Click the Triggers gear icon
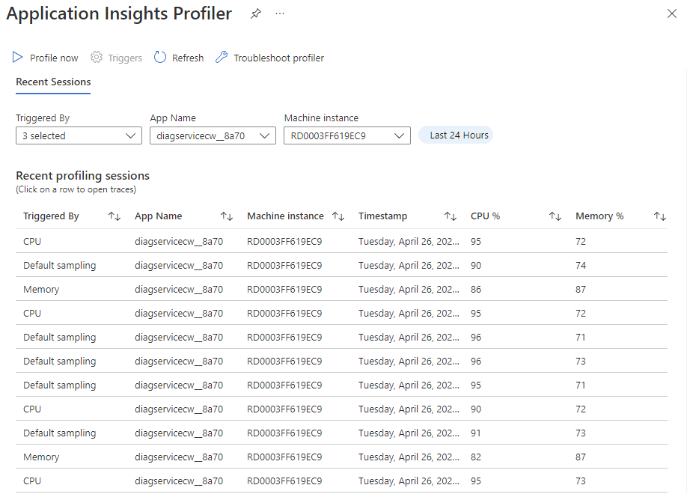Screen dimensions: 687x494 [x=97, y=58]
